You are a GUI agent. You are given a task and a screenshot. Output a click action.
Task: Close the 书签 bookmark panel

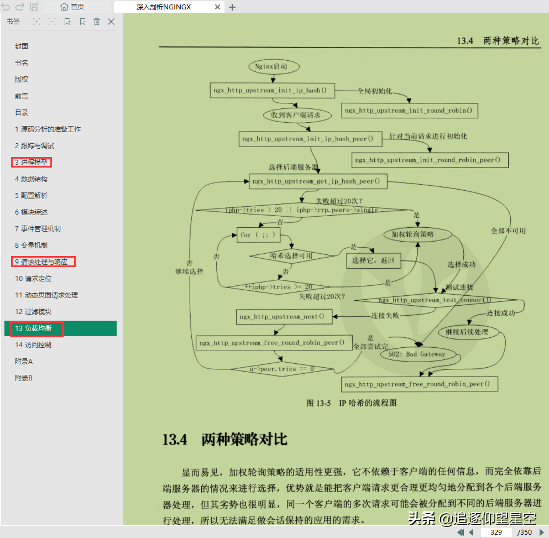click(111, 22)
